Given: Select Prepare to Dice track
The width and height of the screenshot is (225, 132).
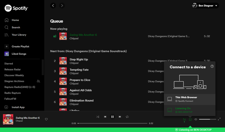Looking at the screenshot, I should 80,80.
